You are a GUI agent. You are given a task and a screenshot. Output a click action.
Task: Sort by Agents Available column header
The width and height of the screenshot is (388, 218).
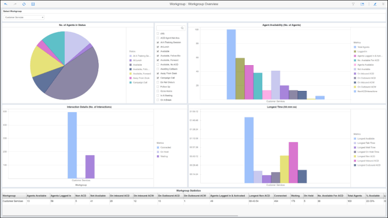point(36,196)
